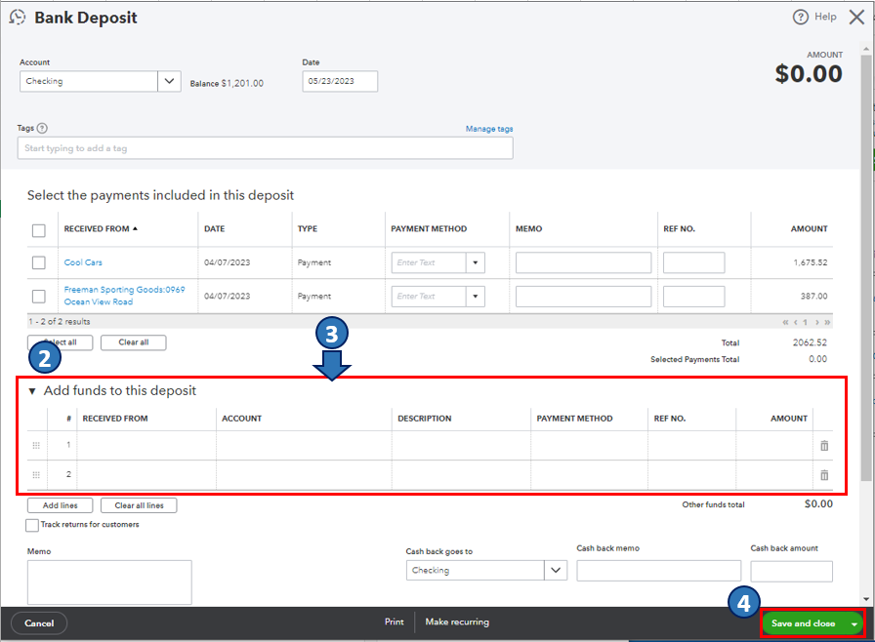The width and height of the screenshot is (875, 642).
Task: Click the Manage tags link
Action: (x=488, y=129)
